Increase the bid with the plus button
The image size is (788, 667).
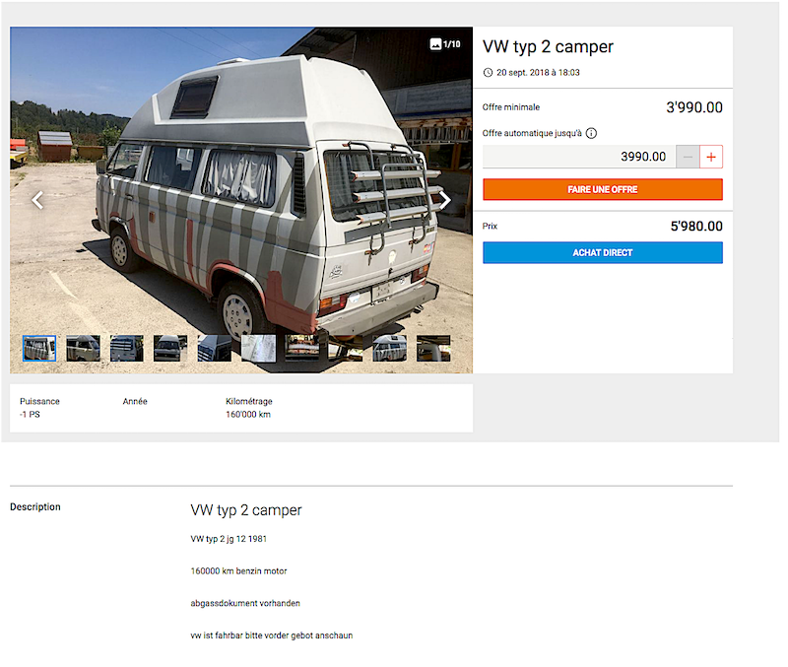[710, 157]
